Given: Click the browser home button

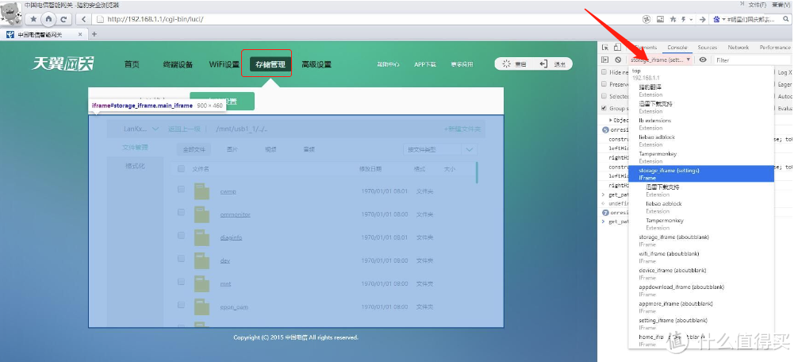Looking at the screenshot, I should (49, 19).
